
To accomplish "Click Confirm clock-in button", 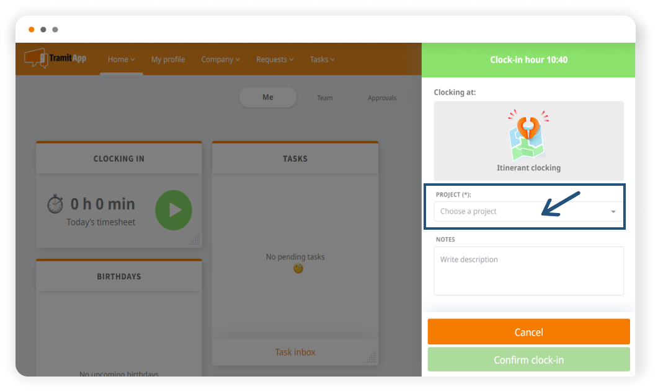I will click(x=528, y=360).
